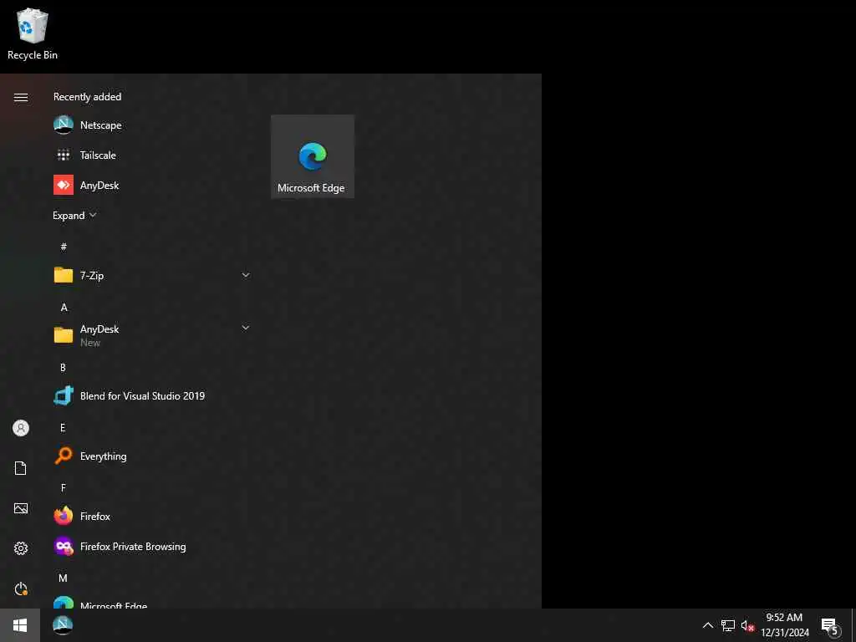Click the 'B' letter group header
Viewport: 856px width, 642px height.
pos(63,368)
